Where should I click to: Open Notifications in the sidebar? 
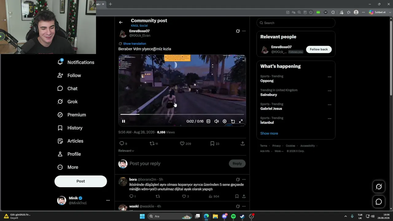coord(76,62)
